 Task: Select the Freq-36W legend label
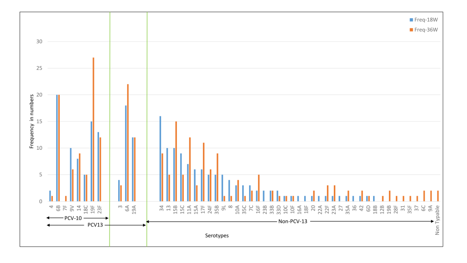click(426, 30)
